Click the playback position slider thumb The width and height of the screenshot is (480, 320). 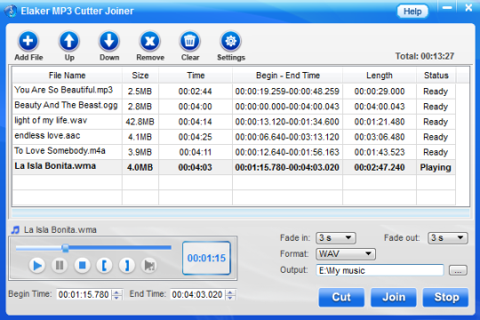pos(65,248)
